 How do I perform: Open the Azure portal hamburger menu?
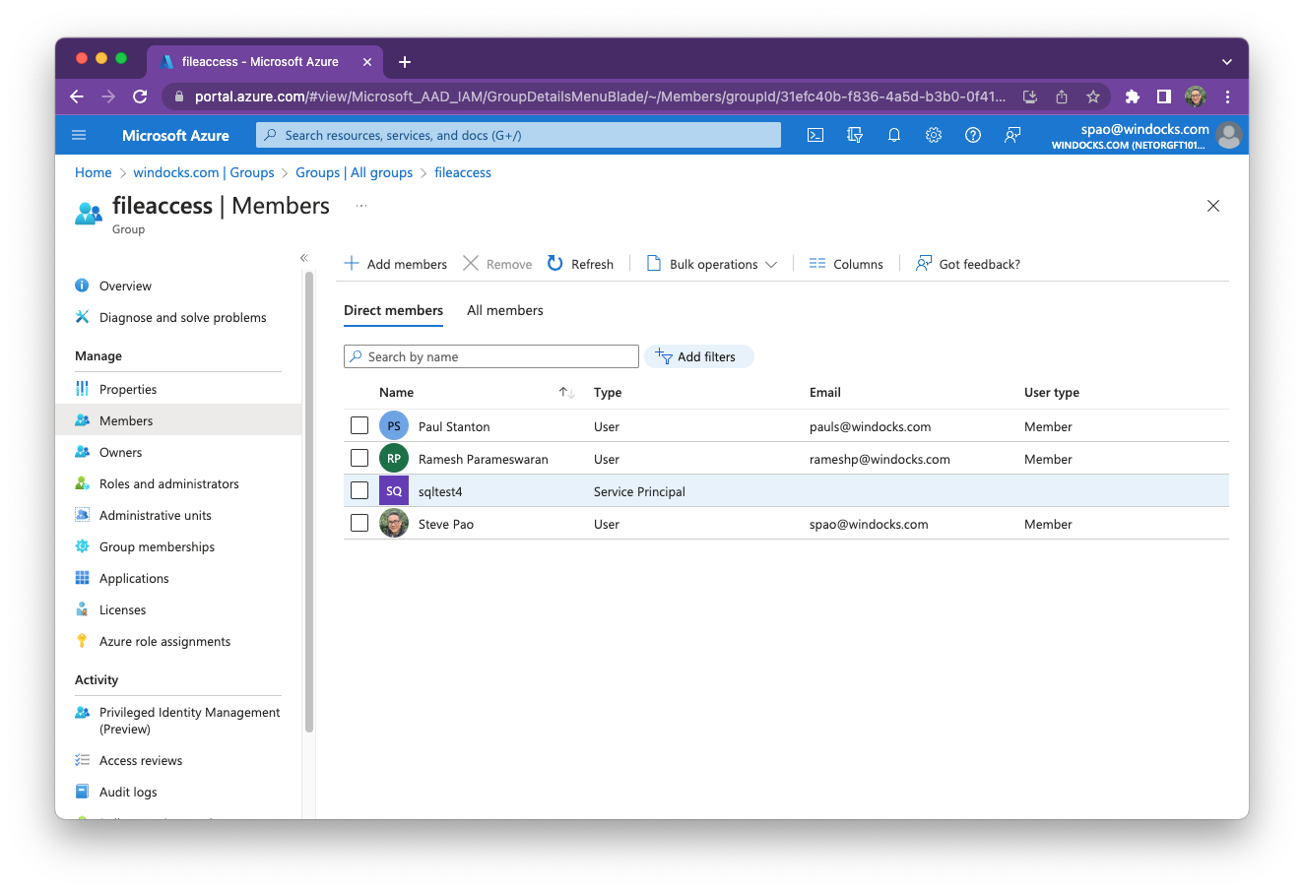click(x=79, y=135)
